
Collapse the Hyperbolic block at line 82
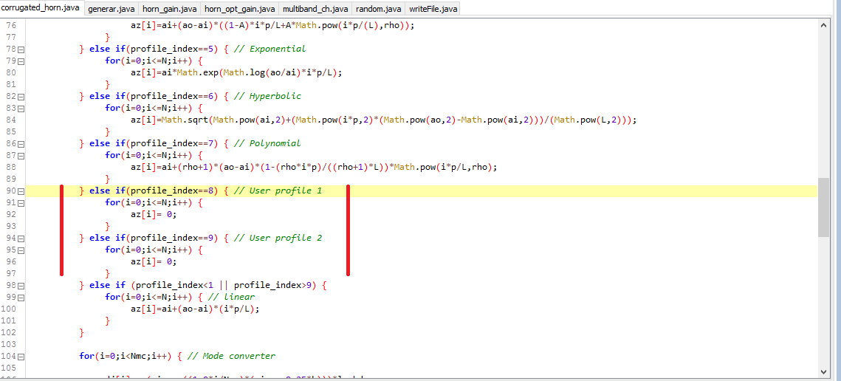(21, 97)
